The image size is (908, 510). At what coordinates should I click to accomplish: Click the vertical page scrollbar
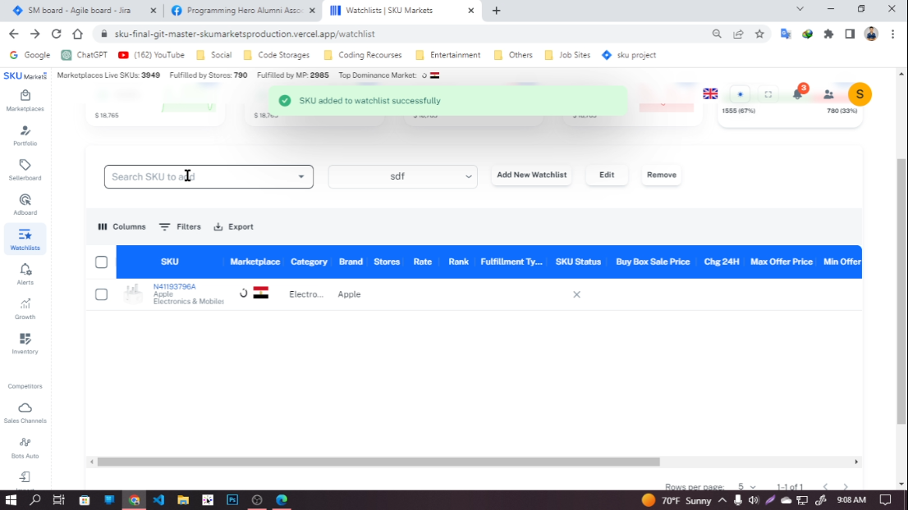(901, 292)
